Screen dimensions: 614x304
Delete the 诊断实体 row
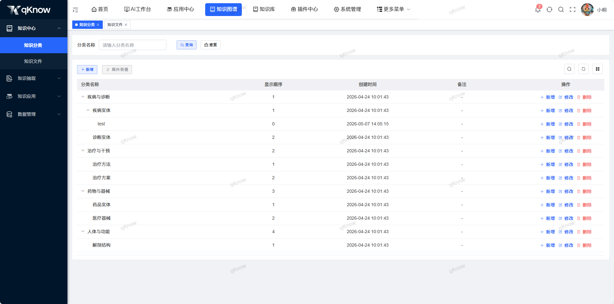coord(584,138)
